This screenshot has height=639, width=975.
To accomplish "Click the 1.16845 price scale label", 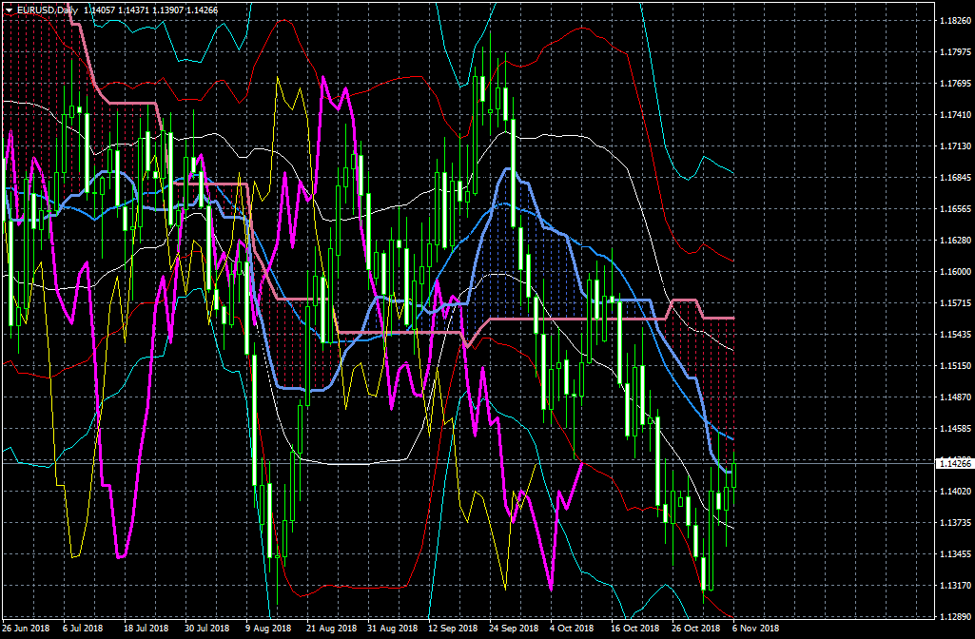I will 955,178.
